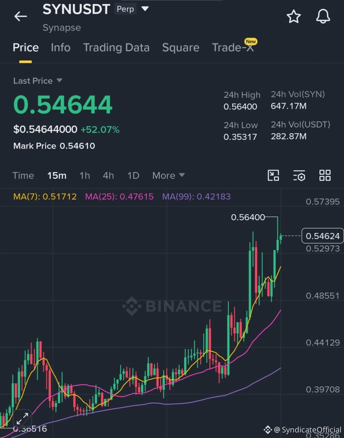The height and width of the screenshot is (438, 344).
Task: Tap the 24h Low value 0.35317
Action: tap(240, 137)
